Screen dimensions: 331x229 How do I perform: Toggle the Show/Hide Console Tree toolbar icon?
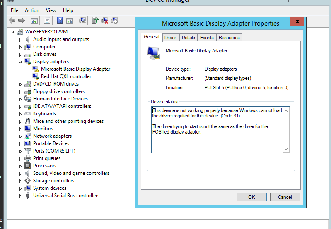pyautogui.click(x=34, y=21)
